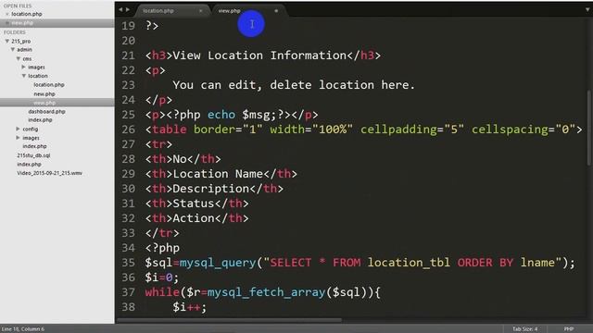Click line number 26 in gutter
This screenshot has width=593, height=333.
tap(128, 129)
